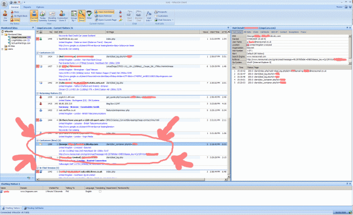The image size is (353, 215).
Task: Switch to Pending CallBacks bottom tab
Action: click(34, 208)
